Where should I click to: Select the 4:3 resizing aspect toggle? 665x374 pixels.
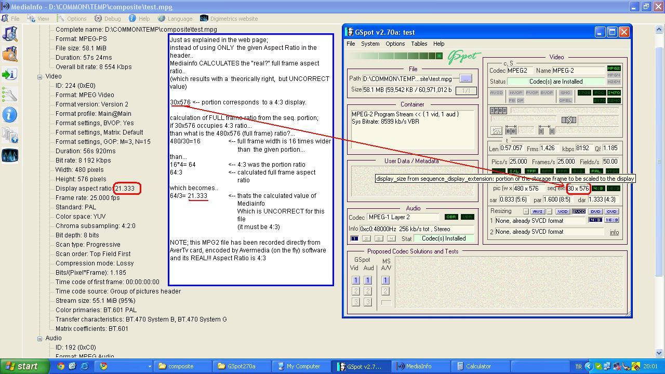pos(595,220)
